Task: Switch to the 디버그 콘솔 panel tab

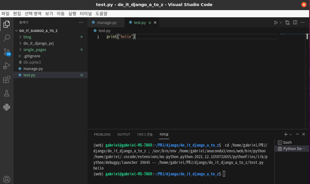Action: (145, 134)
